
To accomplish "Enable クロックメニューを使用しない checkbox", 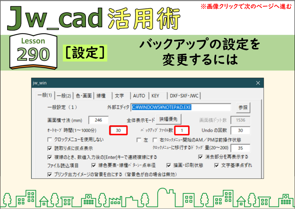I will [x=50, y=140].
